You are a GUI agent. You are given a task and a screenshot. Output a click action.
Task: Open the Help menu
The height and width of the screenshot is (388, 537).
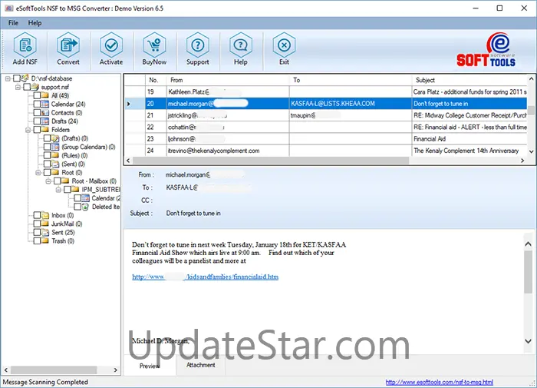coord(35,23)
